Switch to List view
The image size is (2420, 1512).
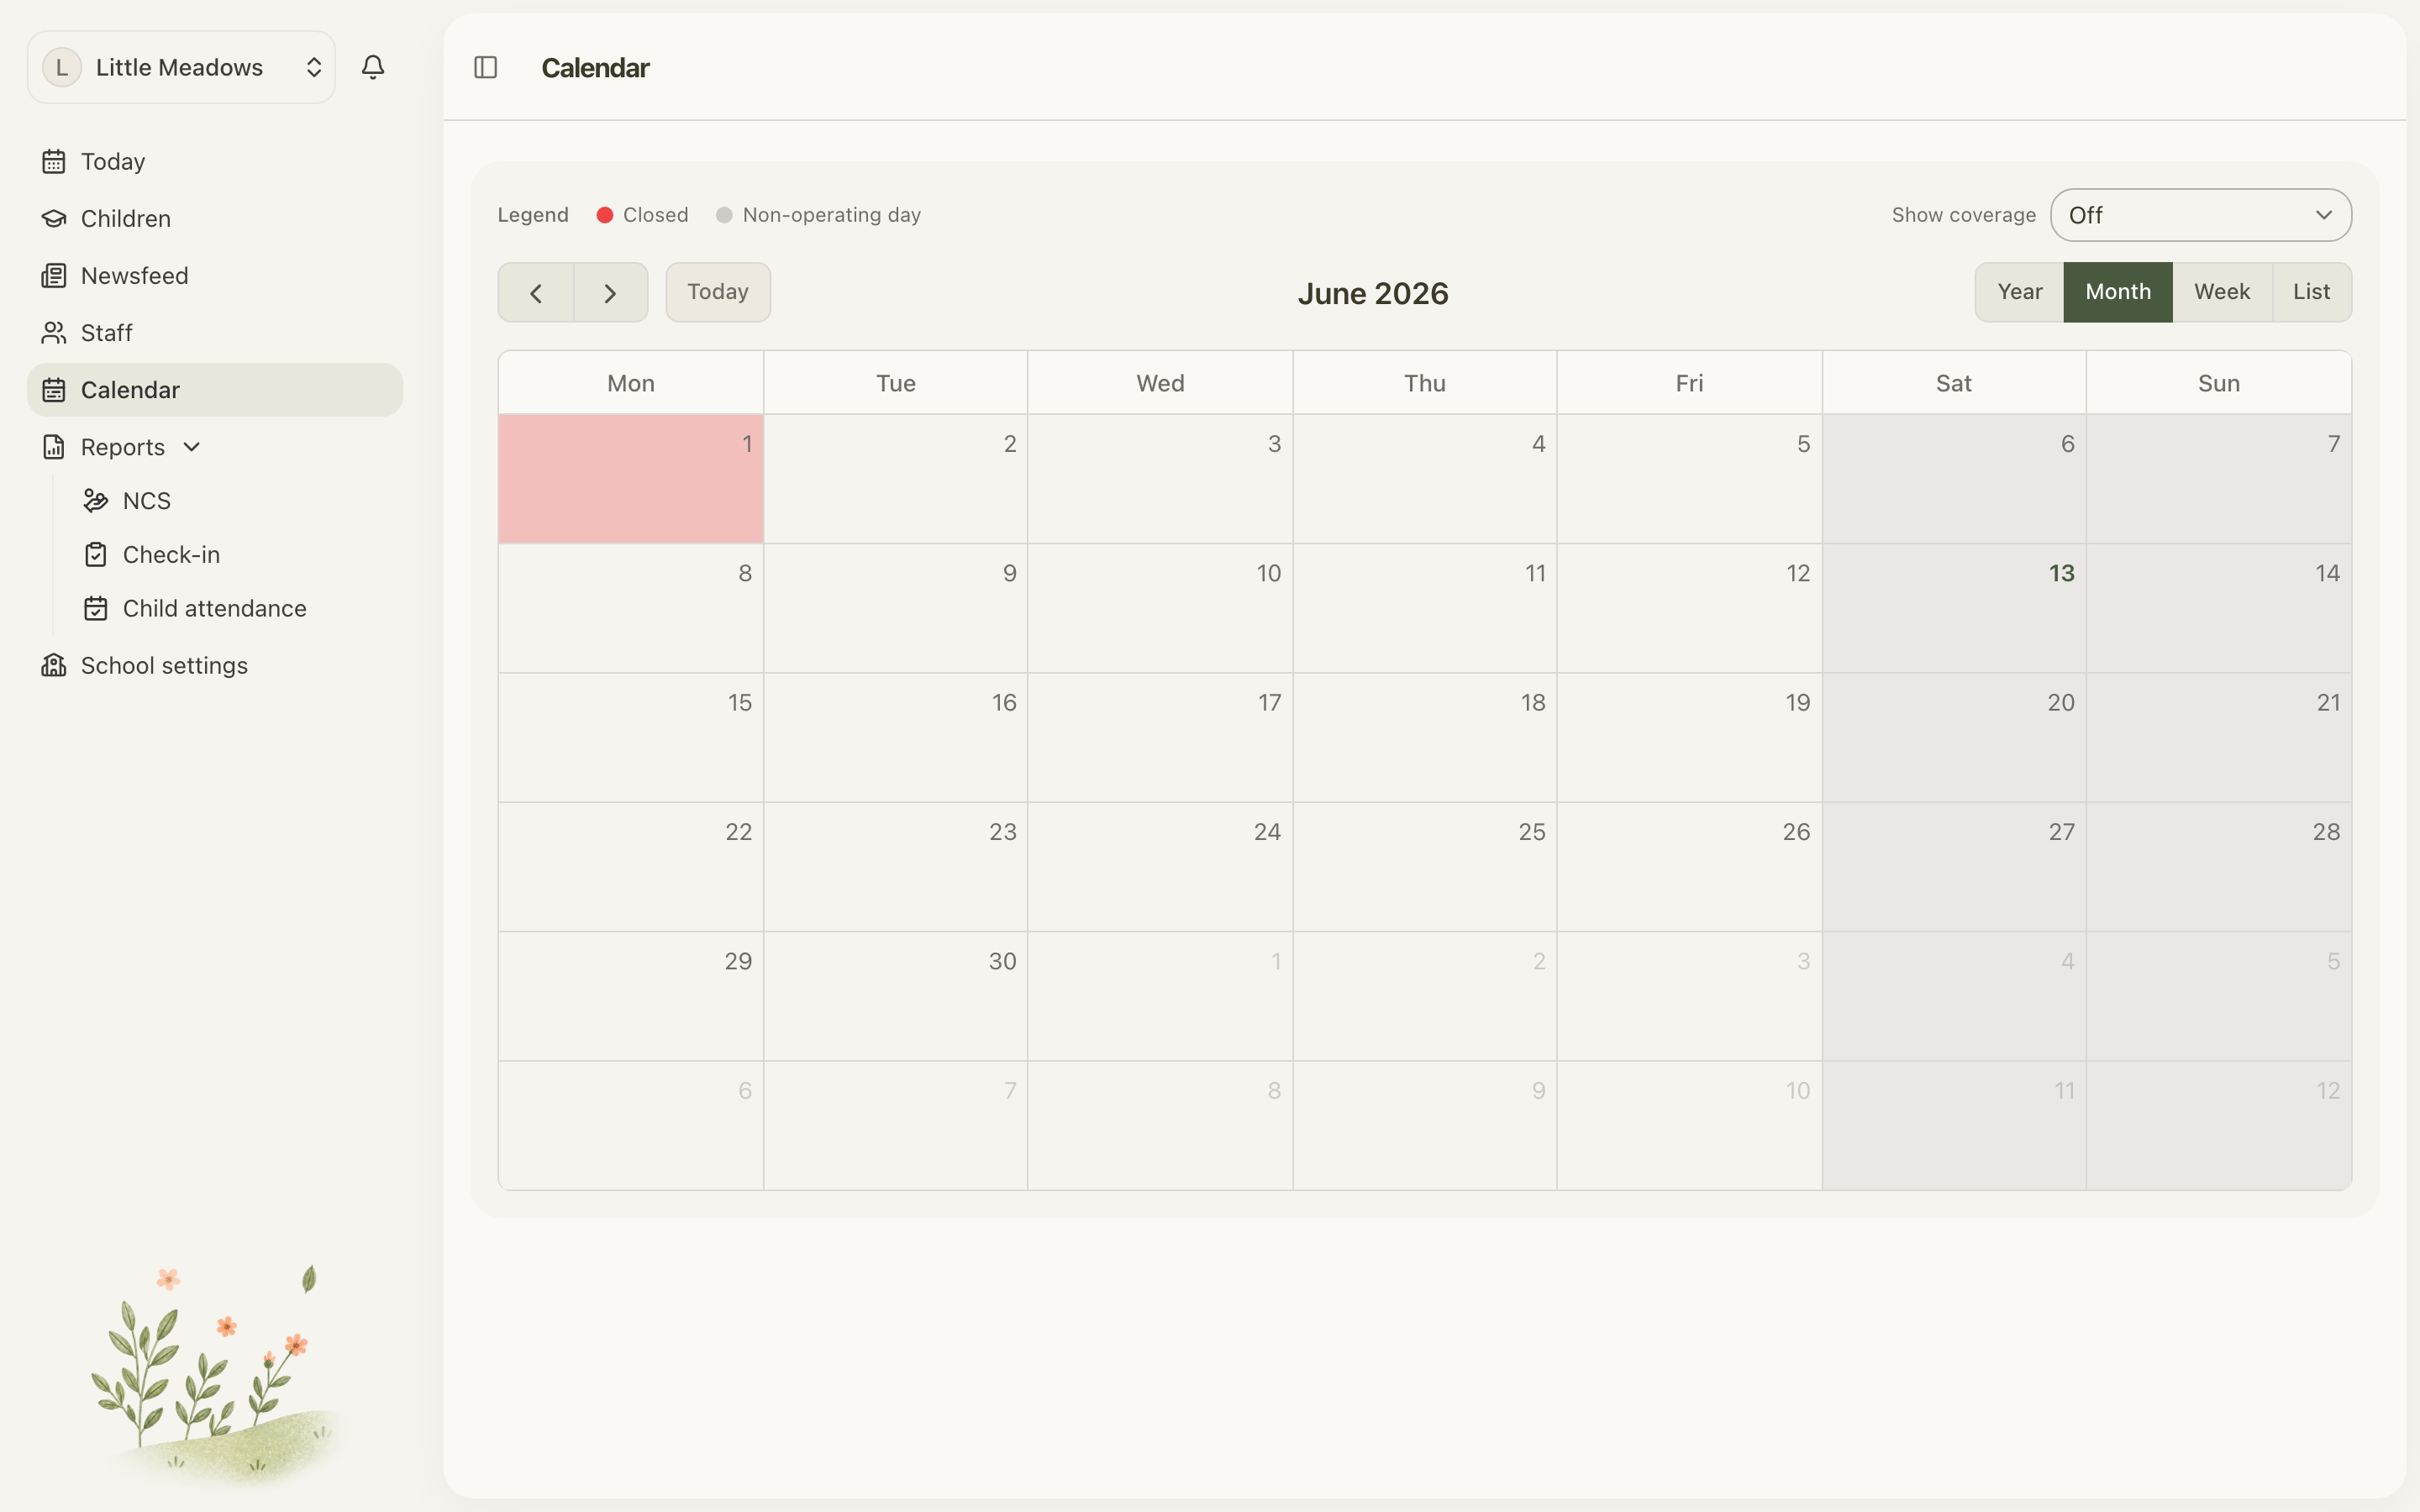(x=2312, y=292)
